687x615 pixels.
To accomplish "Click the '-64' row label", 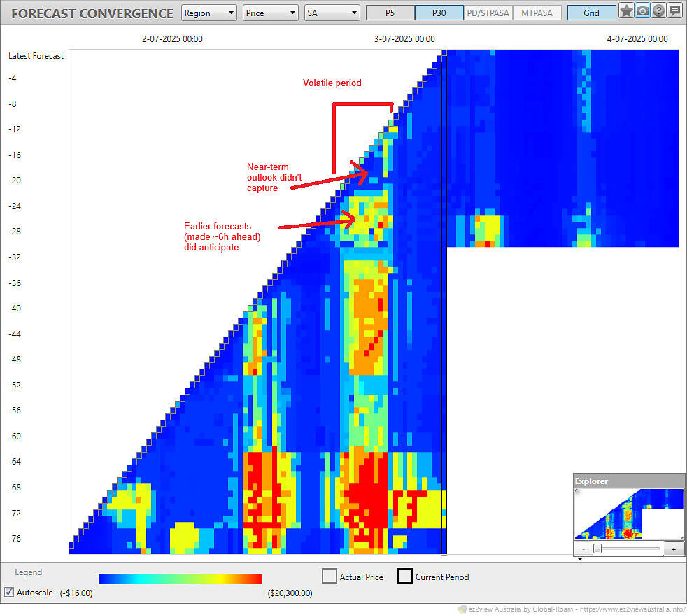I will tap(15, 461).
